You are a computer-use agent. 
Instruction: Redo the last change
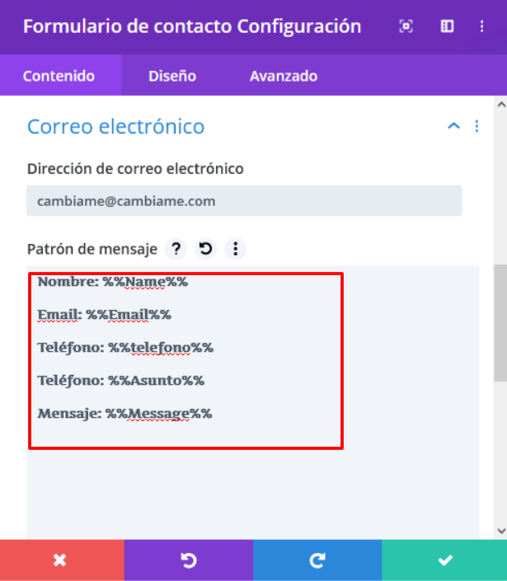coord(317,560)
